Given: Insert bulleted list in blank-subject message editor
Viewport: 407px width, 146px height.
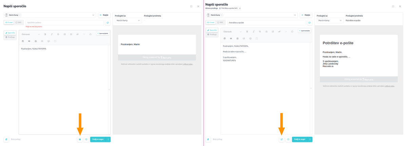Looking at the screenshot, I should click(x=64, y=34).
